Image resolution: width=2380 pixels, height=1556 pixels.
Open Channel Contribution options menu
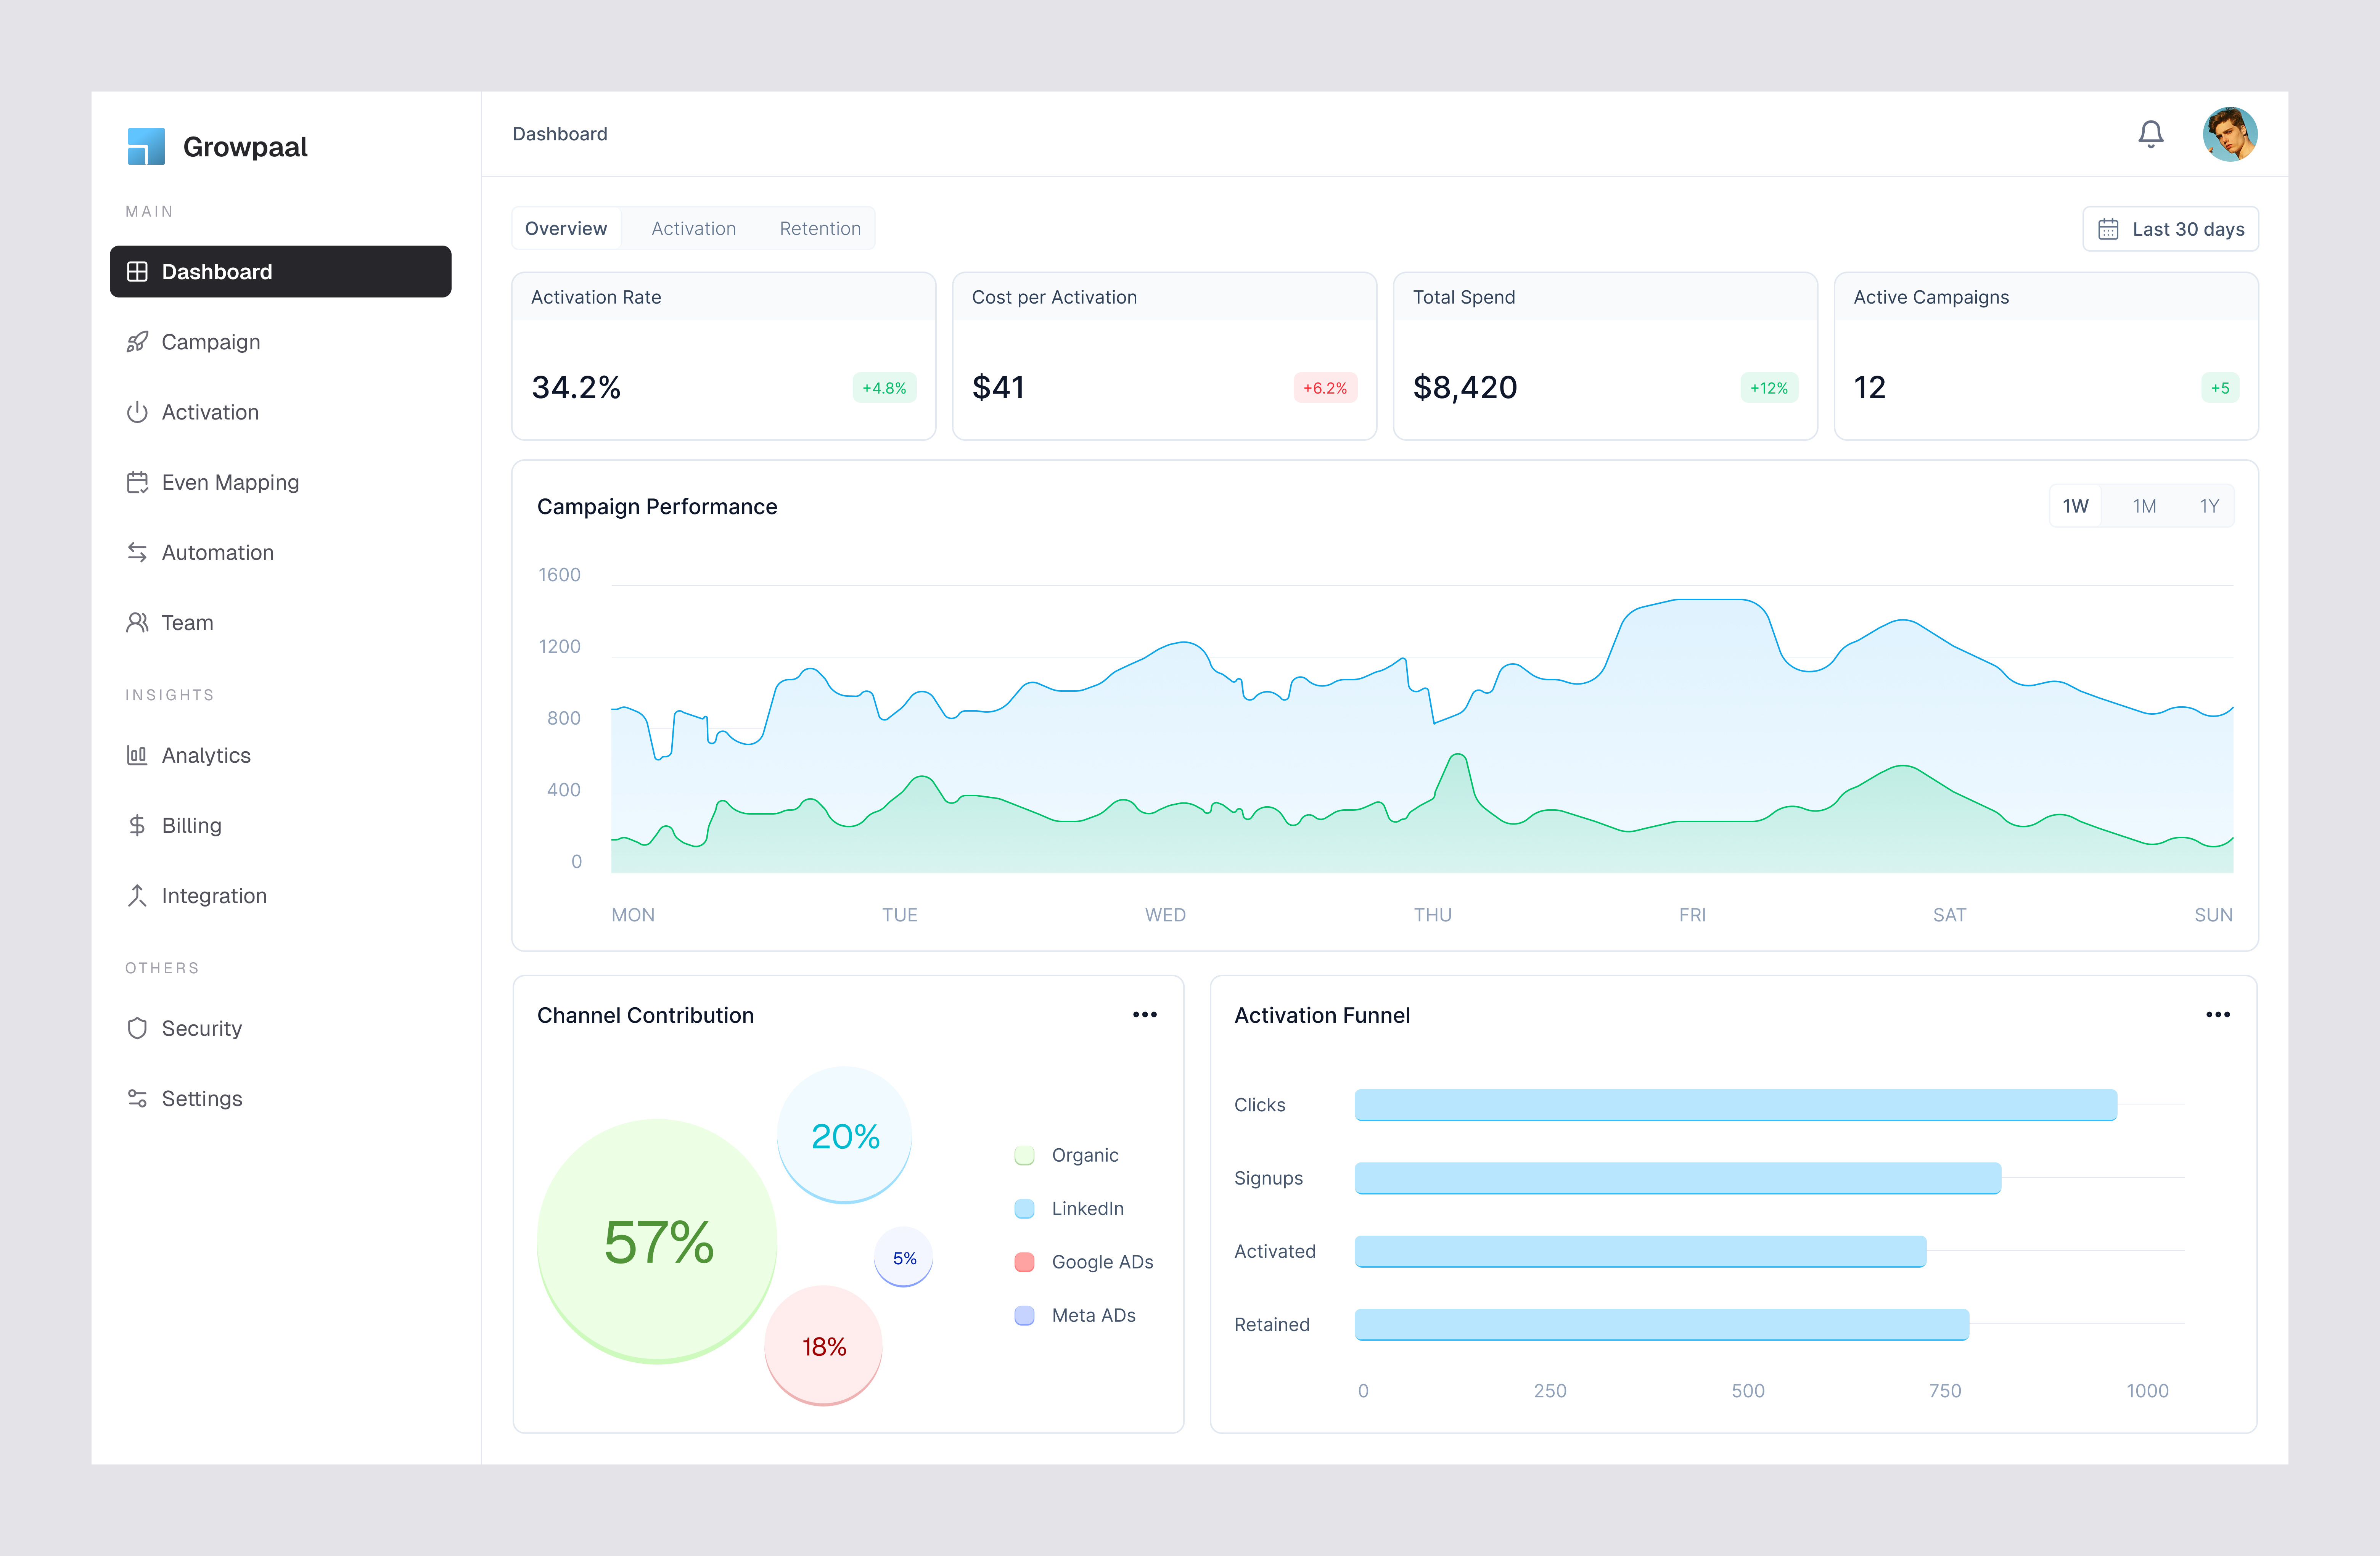coord(1145,1014)
